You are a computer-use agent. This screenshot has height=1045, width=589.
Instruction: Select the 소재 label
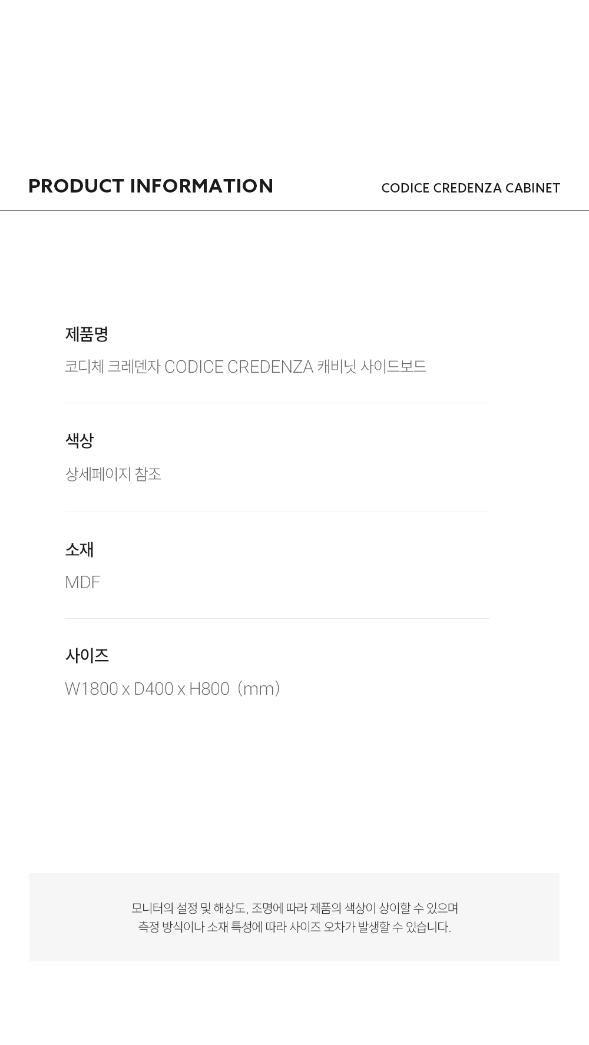80,549
